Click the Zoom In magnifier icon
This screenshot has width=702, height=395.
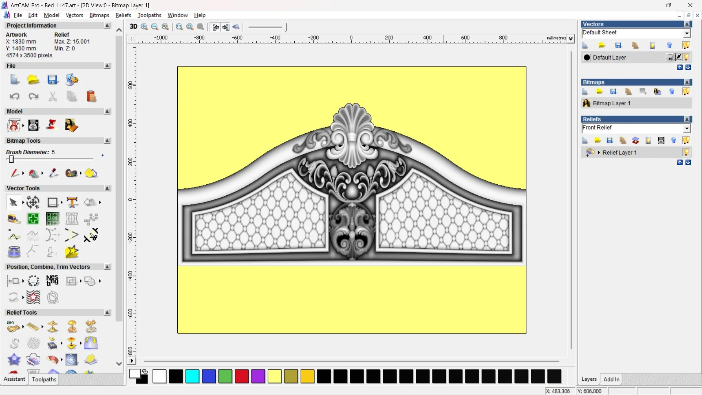pyautogui.click(x=144, y=27)
